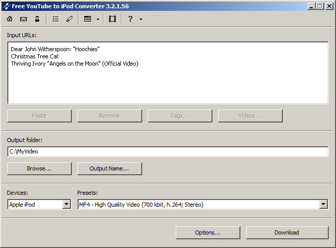Image resolution: width=336 pixels, height=248 pixels.
Task: Select "Dear John Witherspoon: Hoochies" entry
Action: 55,49
